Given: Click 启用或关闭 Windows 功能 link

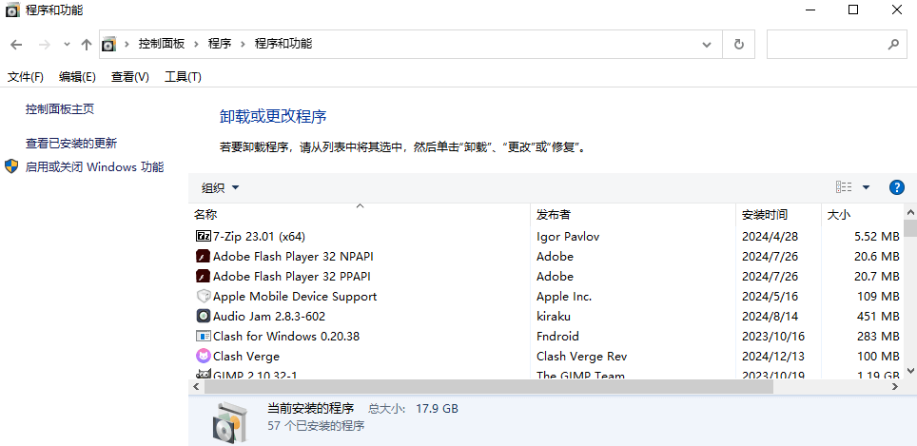Looking at the screenshot, I should [94, 167].
